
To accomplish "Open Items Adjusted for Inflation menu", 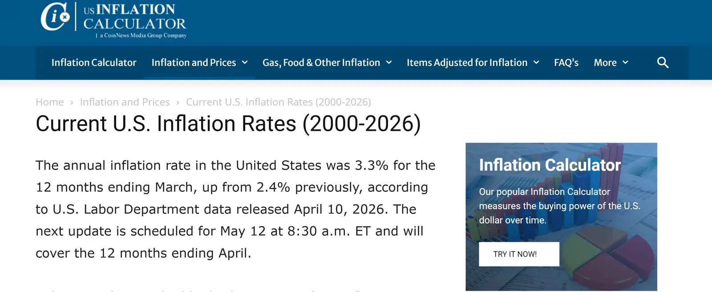I will tap(467, 63).
